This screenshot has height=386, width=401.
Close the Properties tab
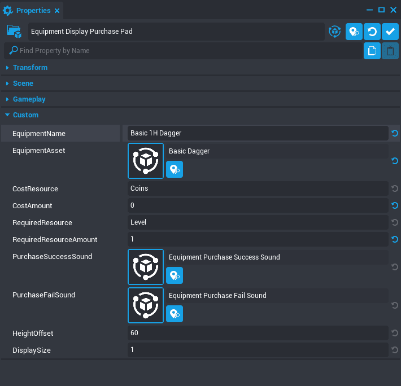57,11
